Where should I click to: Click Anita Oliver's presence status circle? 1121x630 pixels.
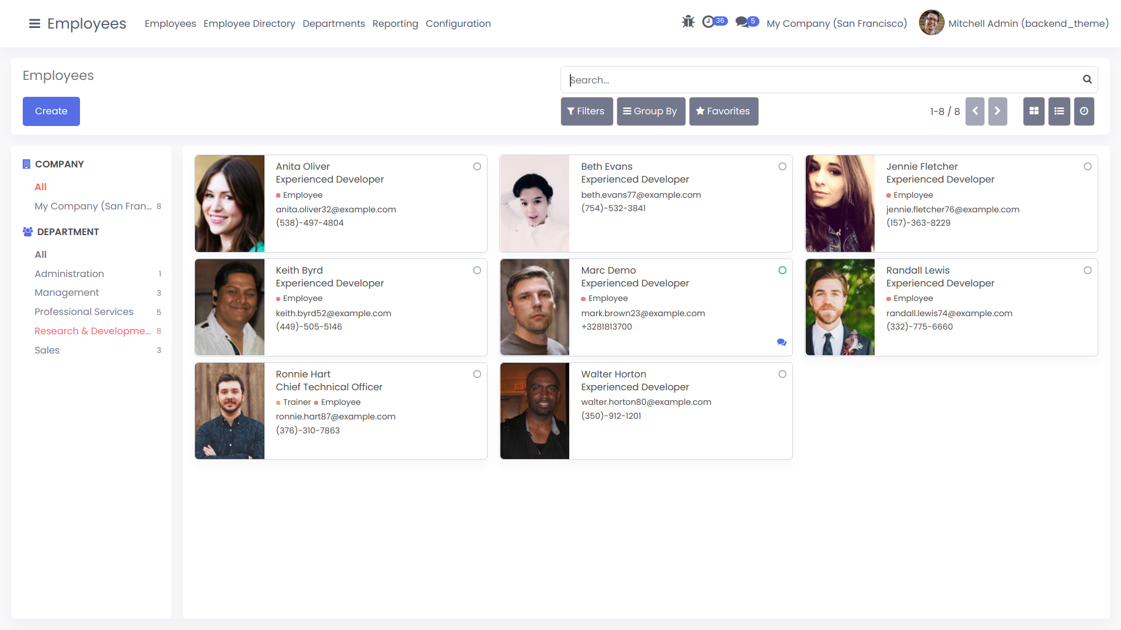tap(477, 166)
